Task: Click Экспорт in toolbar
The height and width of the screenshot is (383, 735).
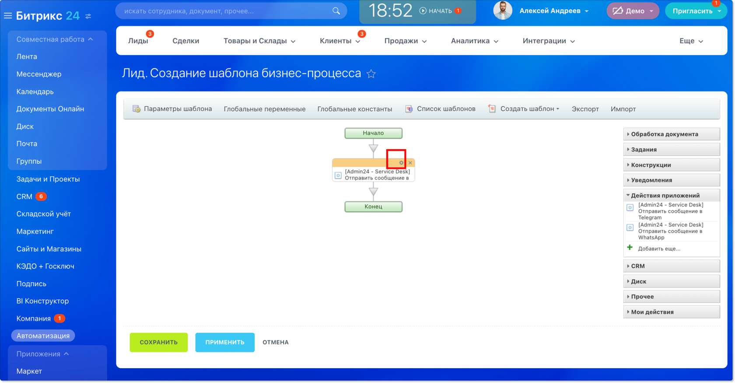Action: click(x=585, y=109)
